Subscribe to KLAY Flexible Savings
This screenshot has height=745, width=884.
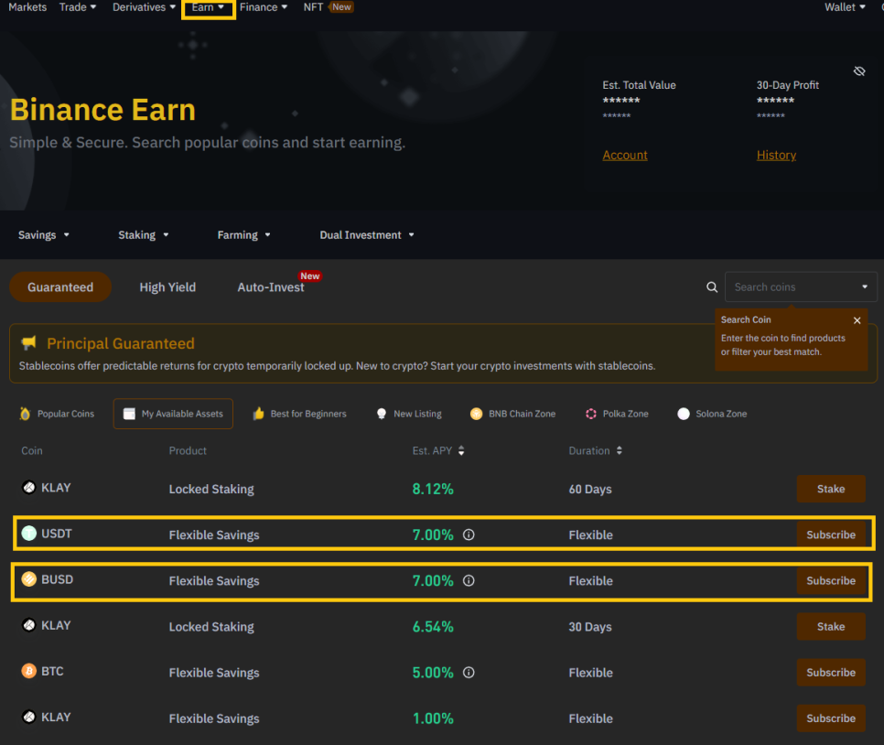tap(831, 718)
